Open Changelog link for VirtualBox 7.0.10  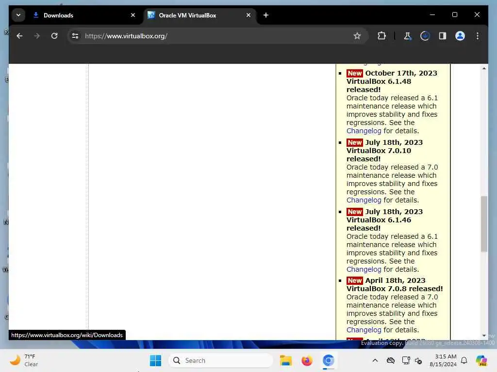click(x=364, y=200)
